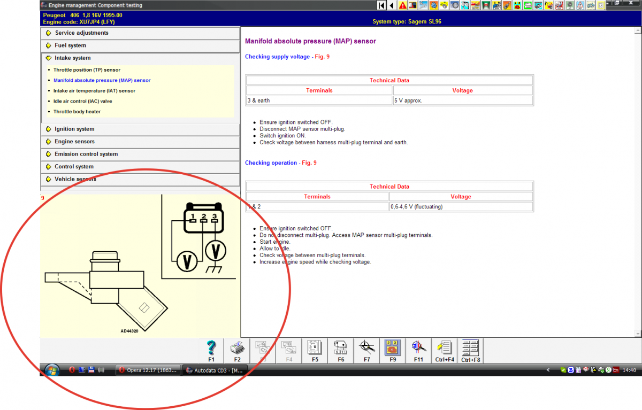Click the red warning triangle toolbar icon

tap(413, 5)
